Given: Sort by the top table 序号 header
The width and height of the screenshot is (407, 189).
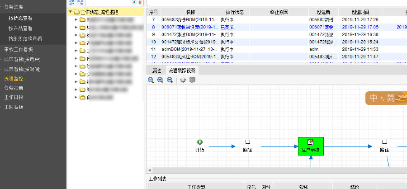Looking at the screenshot, I should [x=153, y=12].
